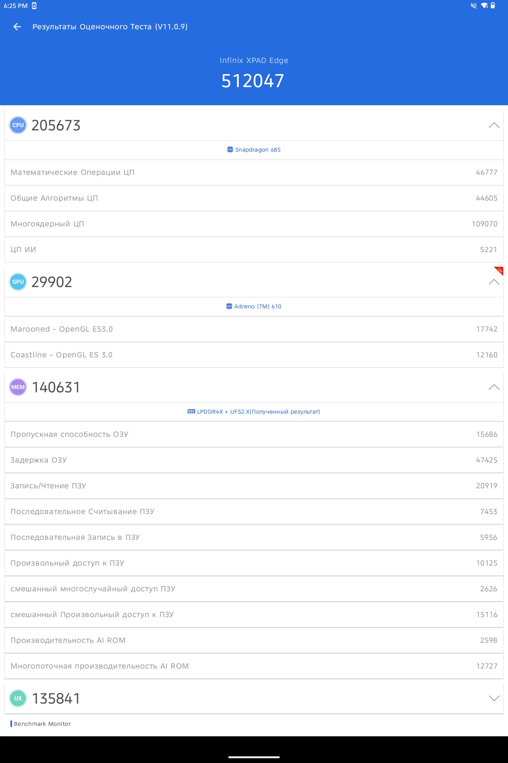Tap the total score 512047
Screen dimensions: 508x763
coord(253,81)
